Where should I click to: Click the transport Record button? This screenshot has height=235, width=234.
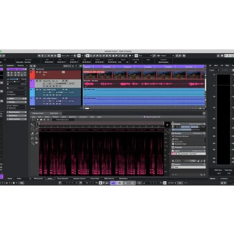pos(132,183)
